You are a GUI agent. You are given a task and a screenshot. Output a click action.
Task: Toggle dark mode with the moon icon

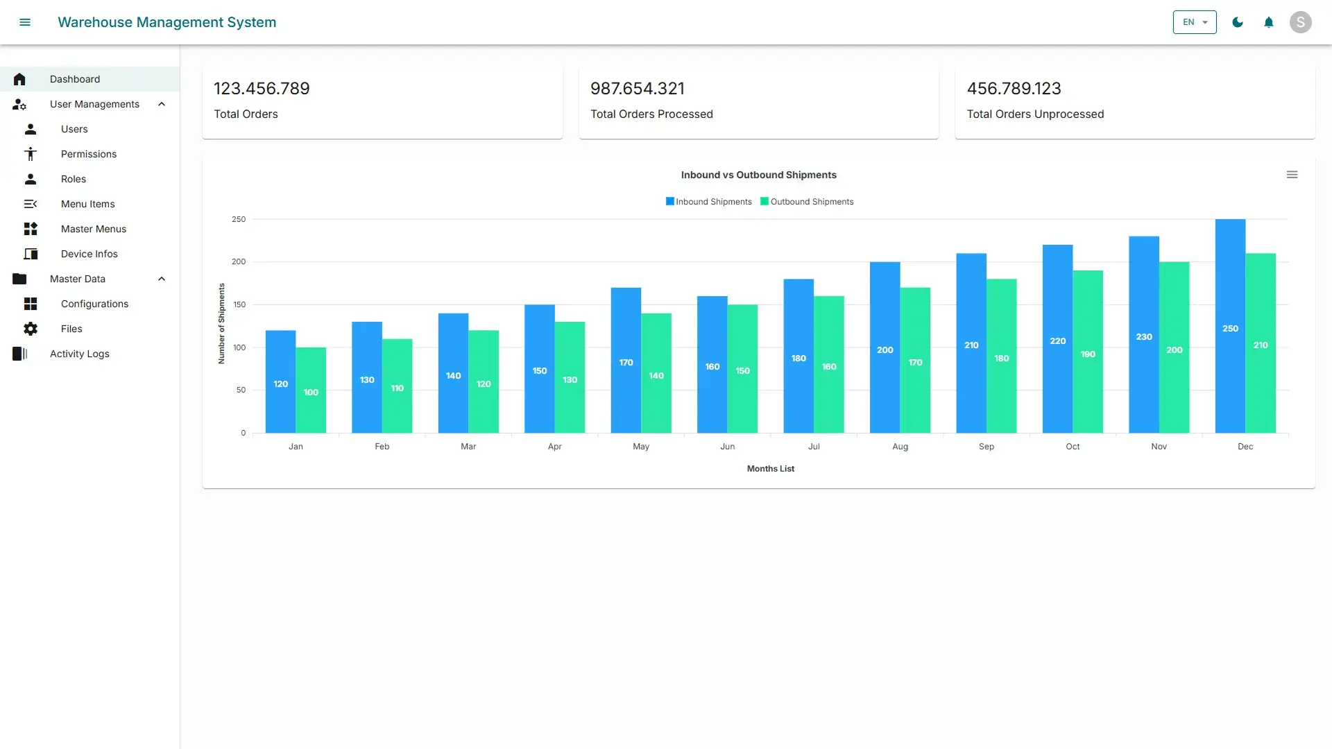click(1238, 22)
